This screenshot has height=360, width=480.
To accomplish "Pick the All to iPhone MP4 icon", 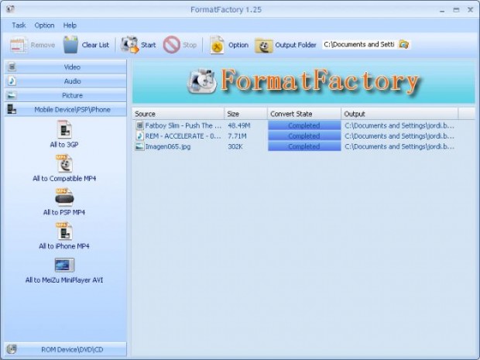I will (64, 231).
